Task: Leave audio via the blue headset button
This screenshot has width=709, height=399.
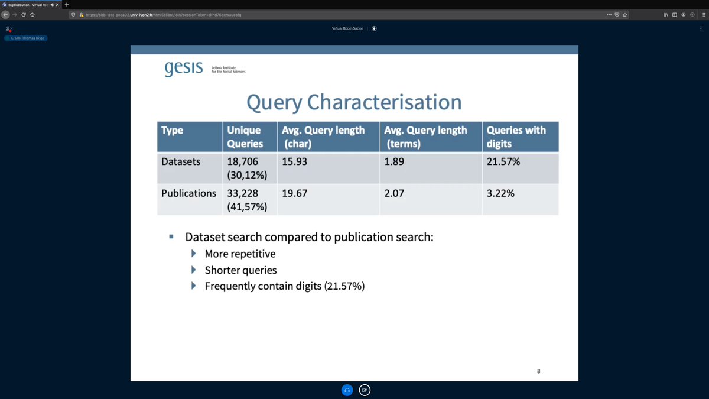Action: [347, 390]
